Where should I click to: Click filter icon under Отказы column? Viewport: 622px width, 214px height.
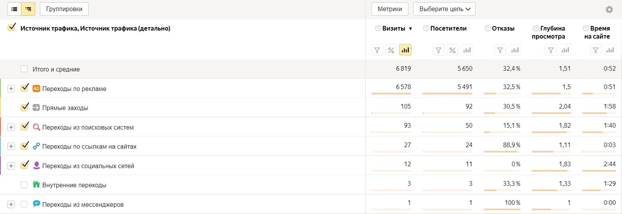[x=500, y=50]
